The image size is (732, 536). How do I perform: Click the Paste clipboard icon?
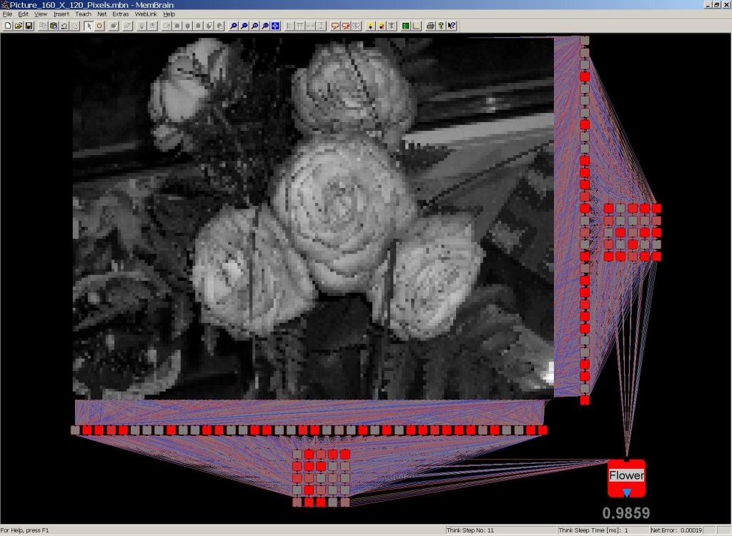pos(54,26)
